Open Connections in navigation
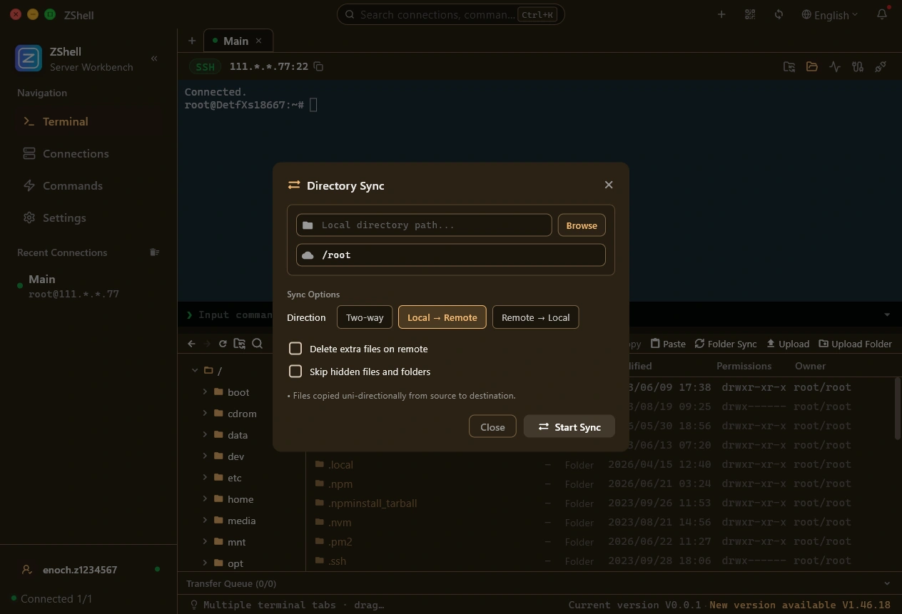Image resolution: width=902 pixels, height=614 pixels. [x=88, y=153]
